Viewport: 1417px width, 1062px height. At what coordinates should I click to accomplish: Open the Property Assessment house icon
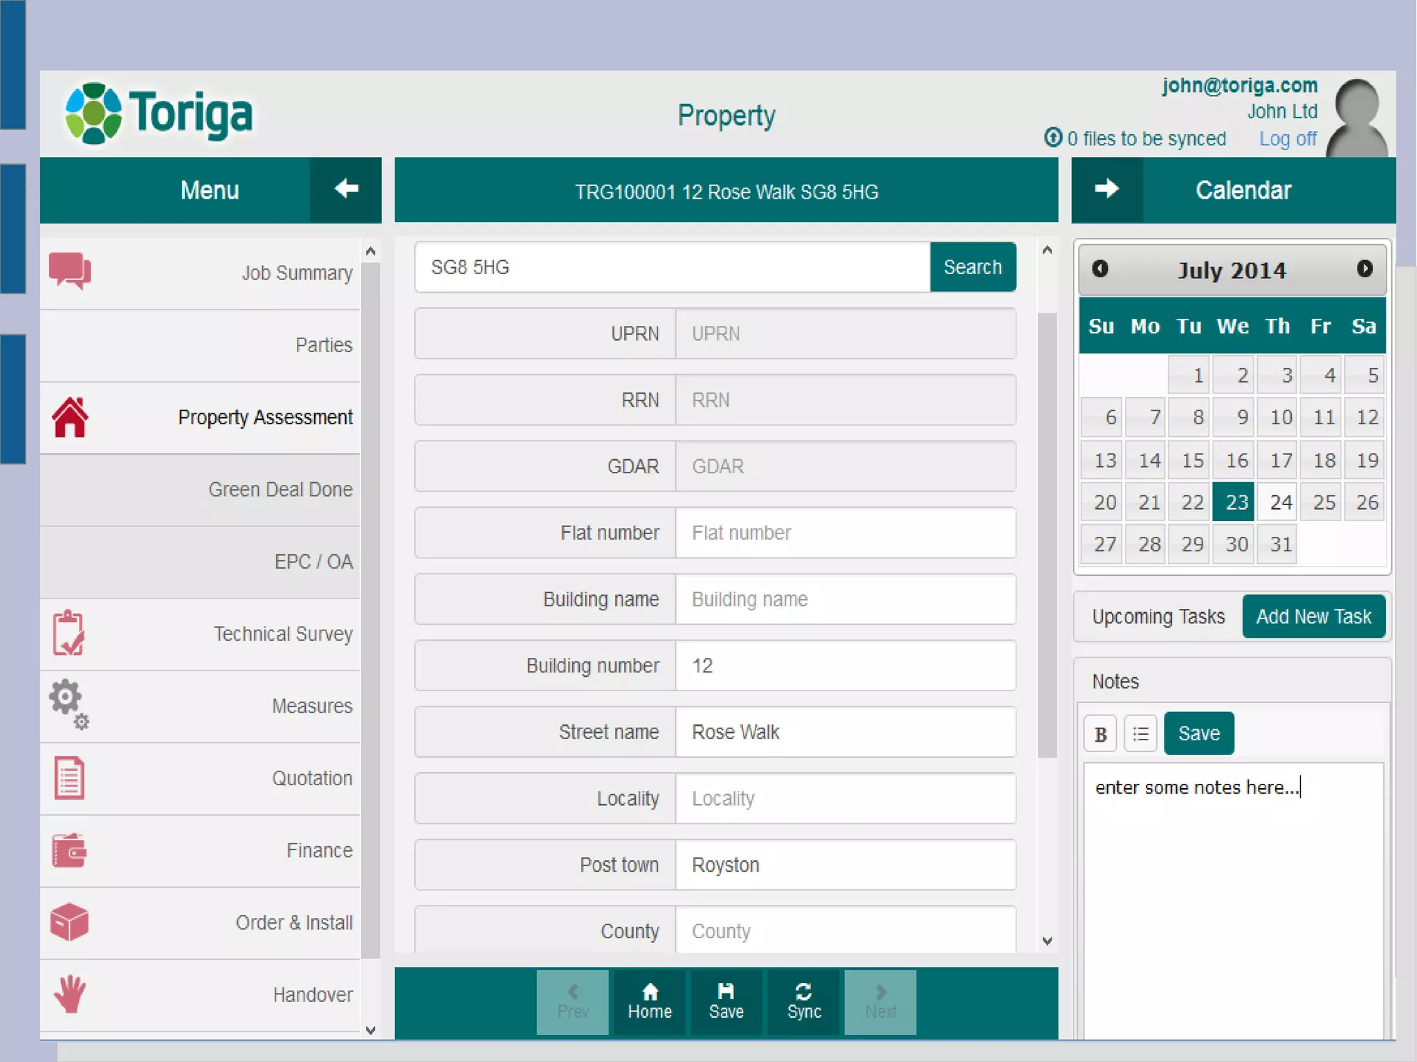point(70,417)
